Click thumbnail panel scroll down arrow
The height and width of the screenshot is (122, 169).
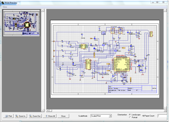[43, 110]
